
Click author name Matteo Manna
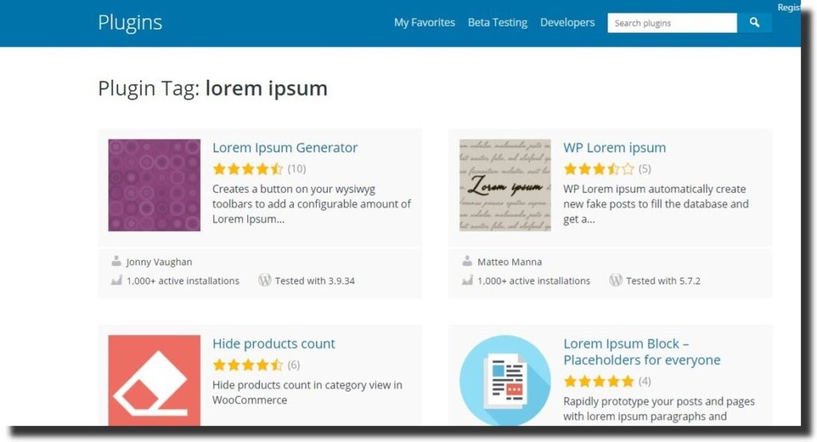coord(510,262)
